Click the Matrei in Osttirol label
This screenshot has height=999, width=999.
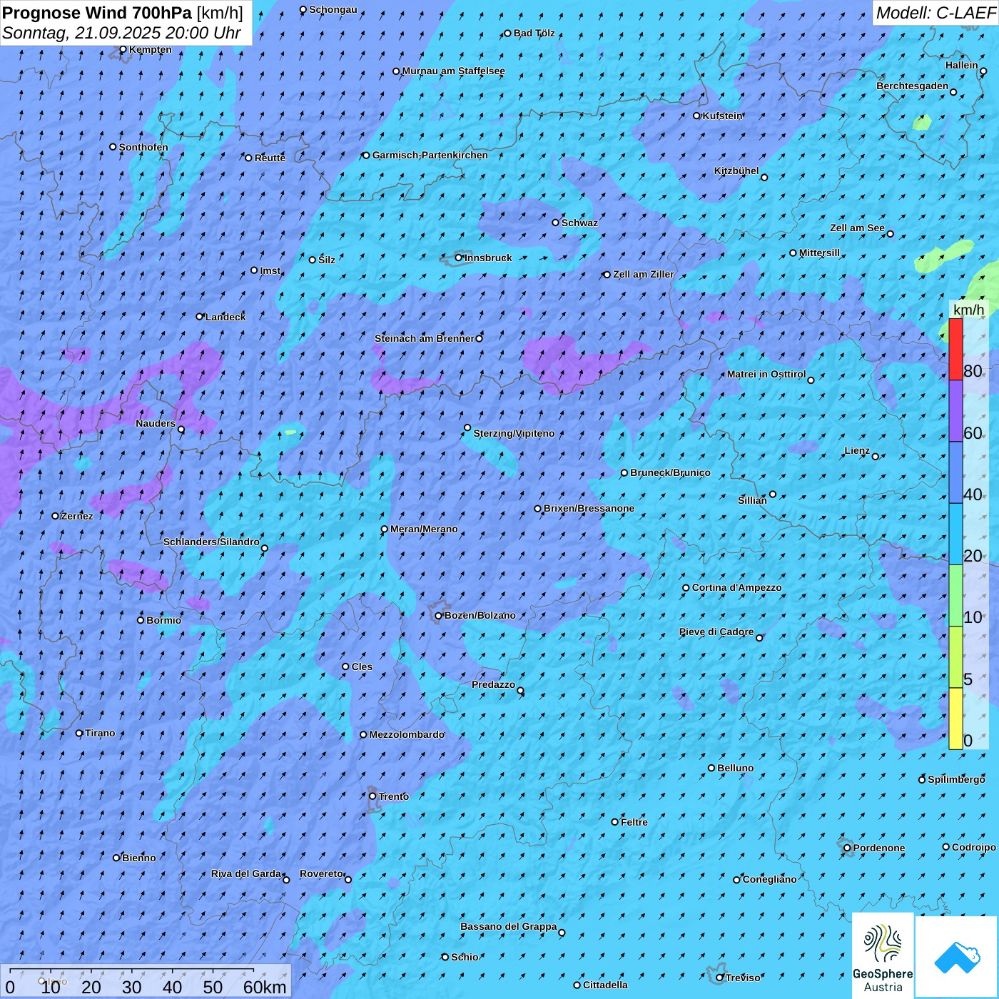tap(766, 375)
